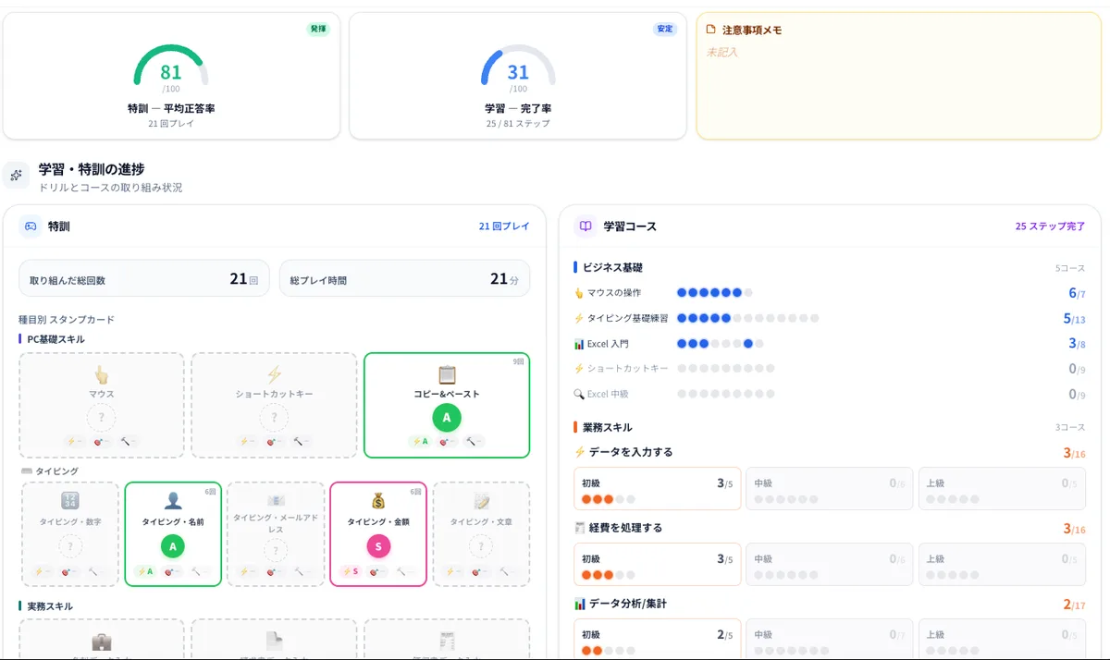
Task: Click the progress icon next to 学習・特訓の進捗
Action: point(16,176)
